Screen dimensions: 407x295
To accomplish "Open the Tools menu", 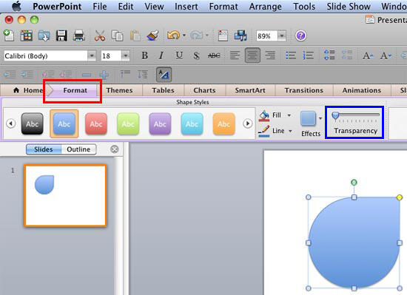I will pos(304,6).
